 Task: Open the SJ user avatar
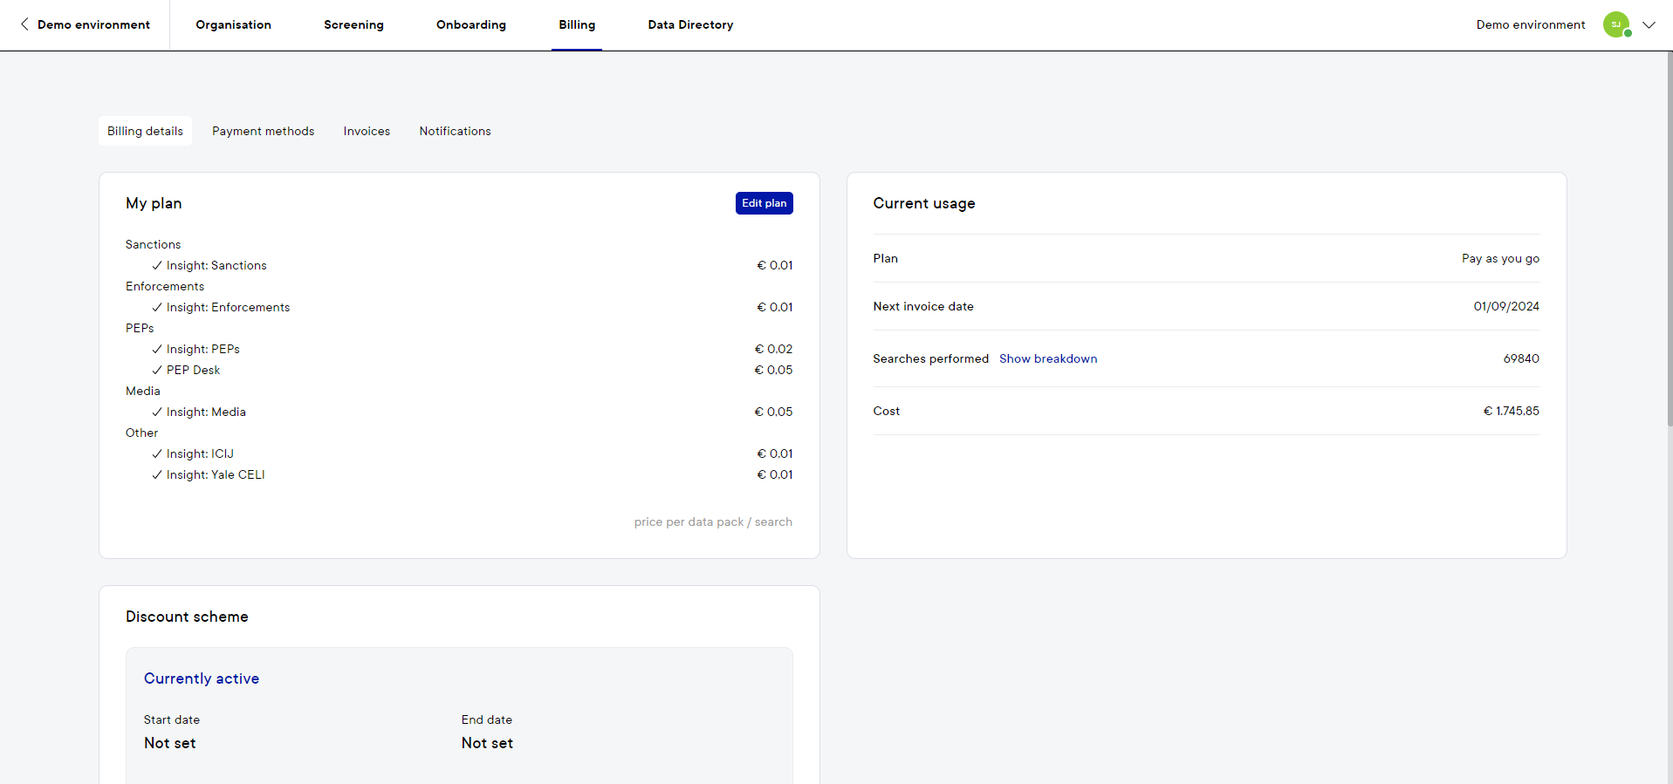pos(1616,24)
